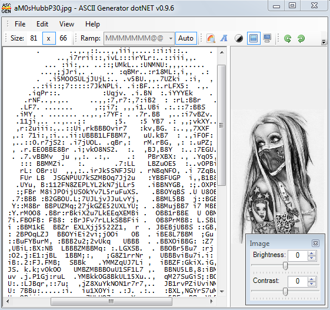Toggle the aspect ratio lock 'x' button
Image resolution: width=330 pixels, height=310 pixels.
[x=49, y=38]
